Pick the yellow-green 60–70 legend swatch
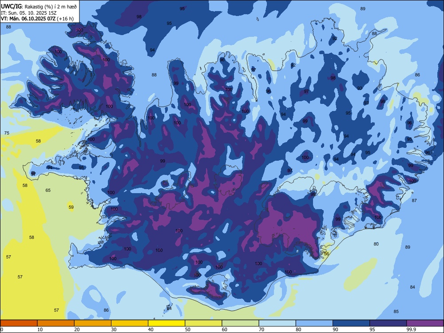The height and width of the screenshot is (333, 444). [240, 323]
